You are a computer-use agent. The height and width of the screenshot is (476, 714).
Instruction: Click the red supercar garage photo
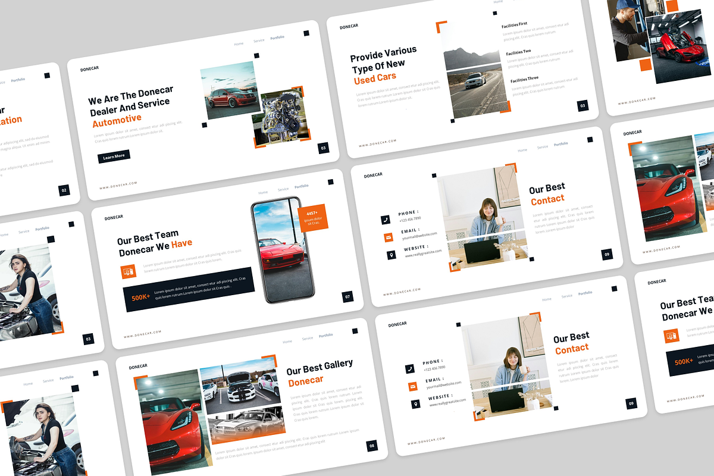[x=679, y=48]
